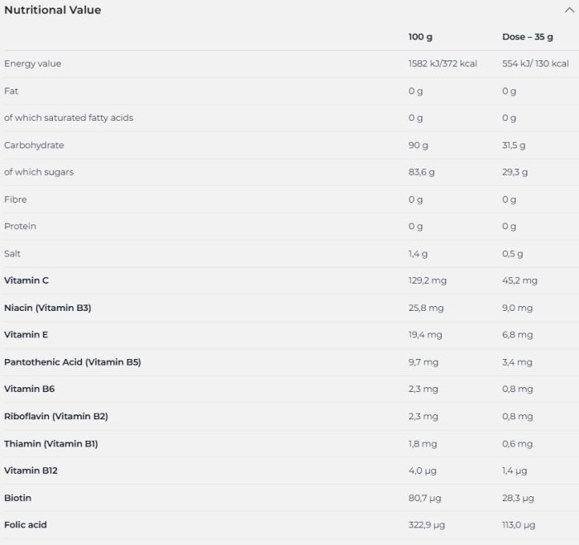Image resolution: width=579 pixels, height=545 pixels.
Task: Select the 129,2 mg Vitamin C value
Action: [428, 280]
